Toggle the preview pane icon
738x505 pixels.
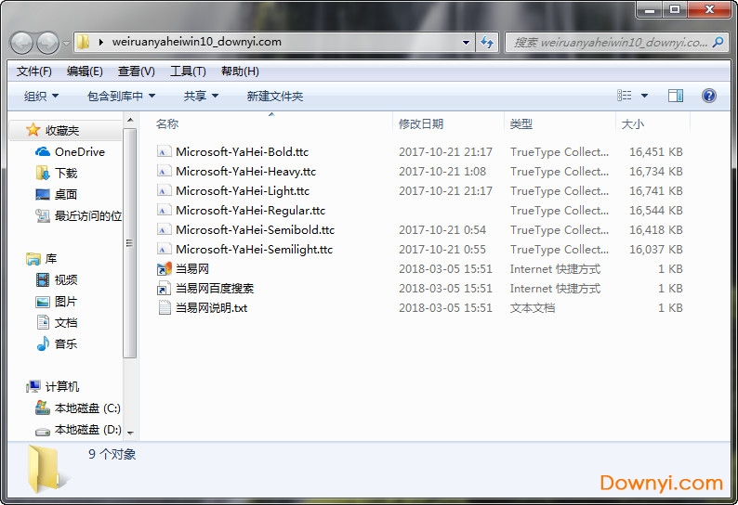676,96
